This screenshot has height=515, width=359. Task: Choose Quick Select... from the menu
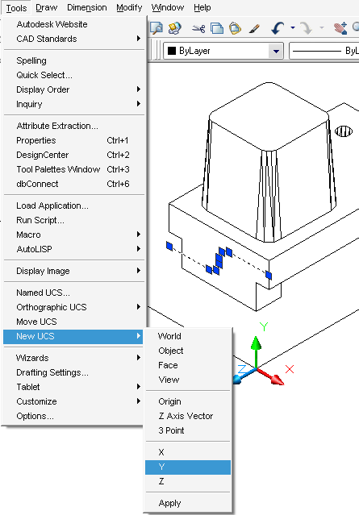pos(73,75)
